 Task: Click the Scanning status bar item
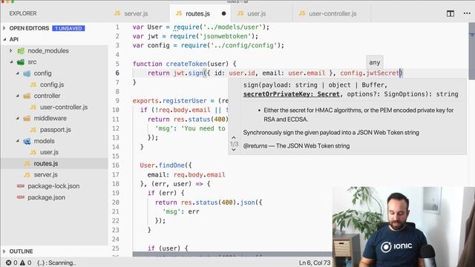(56, 263)
